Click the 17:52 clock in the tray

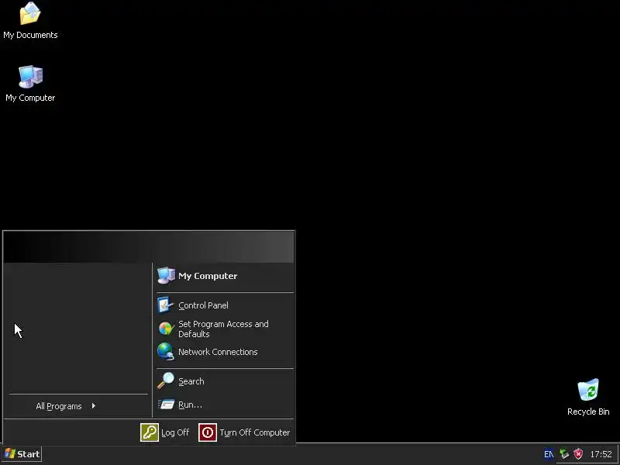(601, 454)
